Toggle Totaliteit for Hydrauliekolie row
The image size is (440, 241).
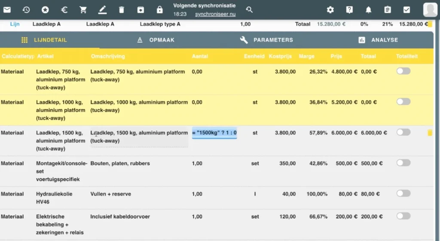click(x=403, y=194)
